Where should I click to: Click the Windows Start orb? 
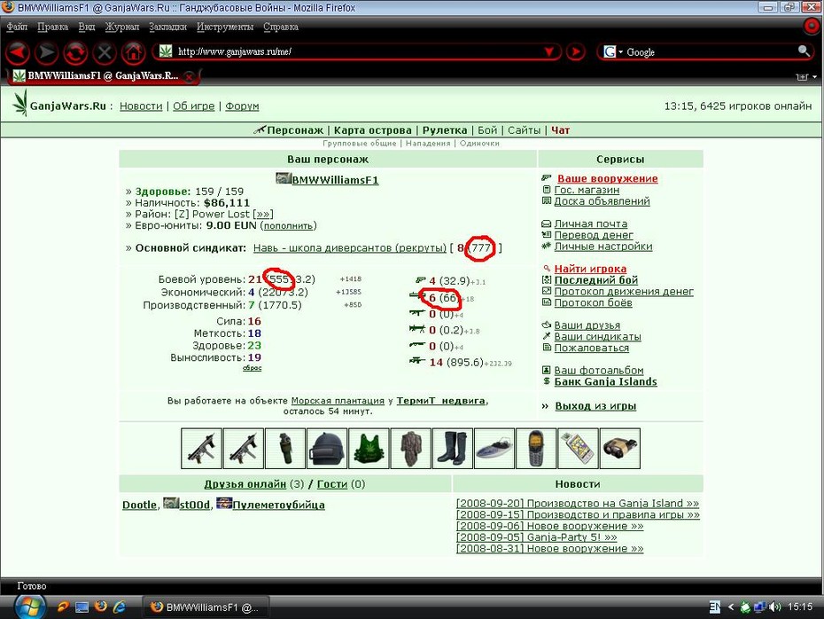(28, 607)
